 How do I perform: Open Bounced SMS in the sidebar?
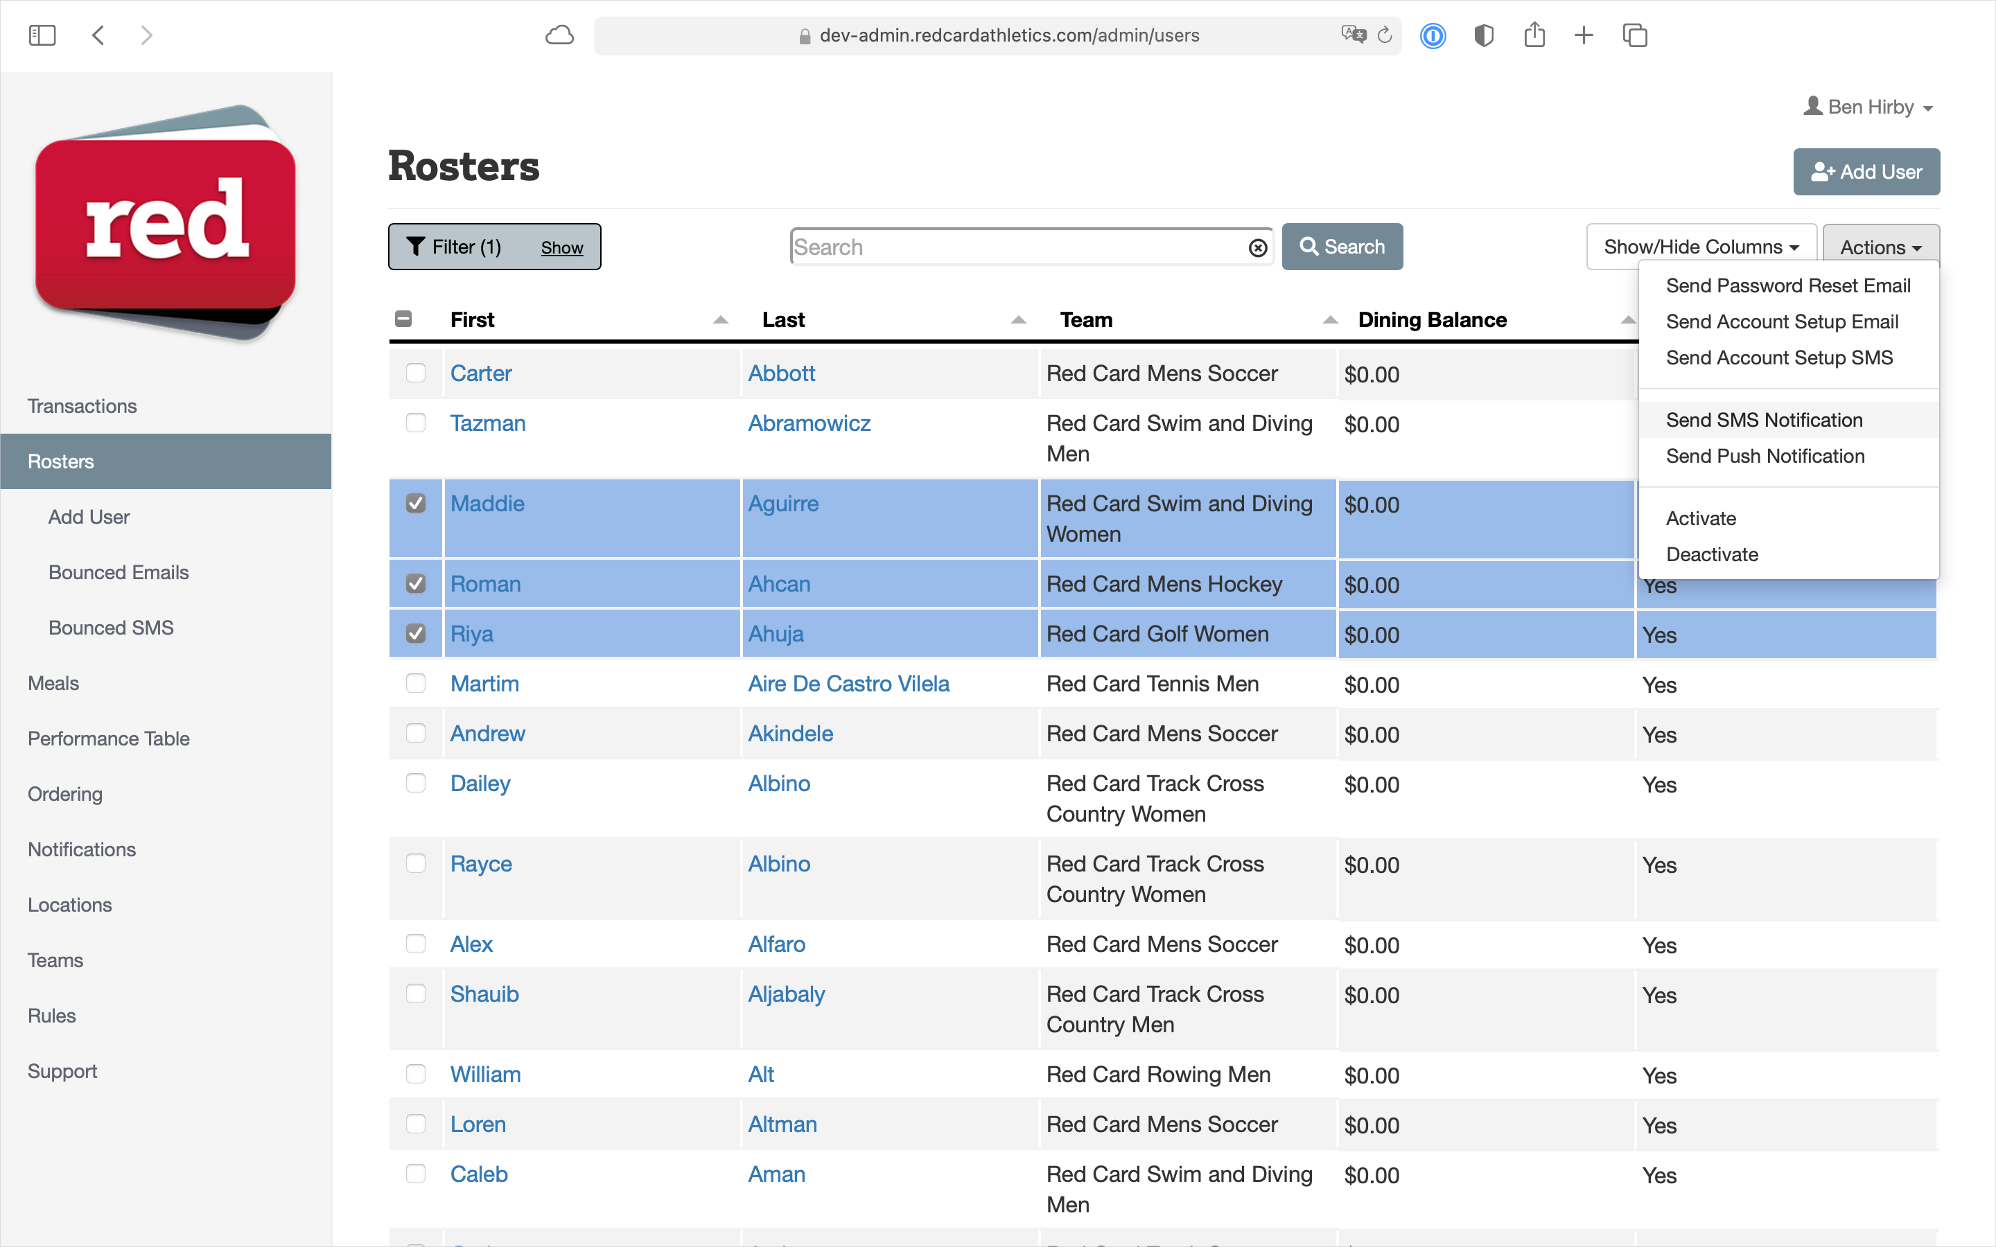point(112,628)
